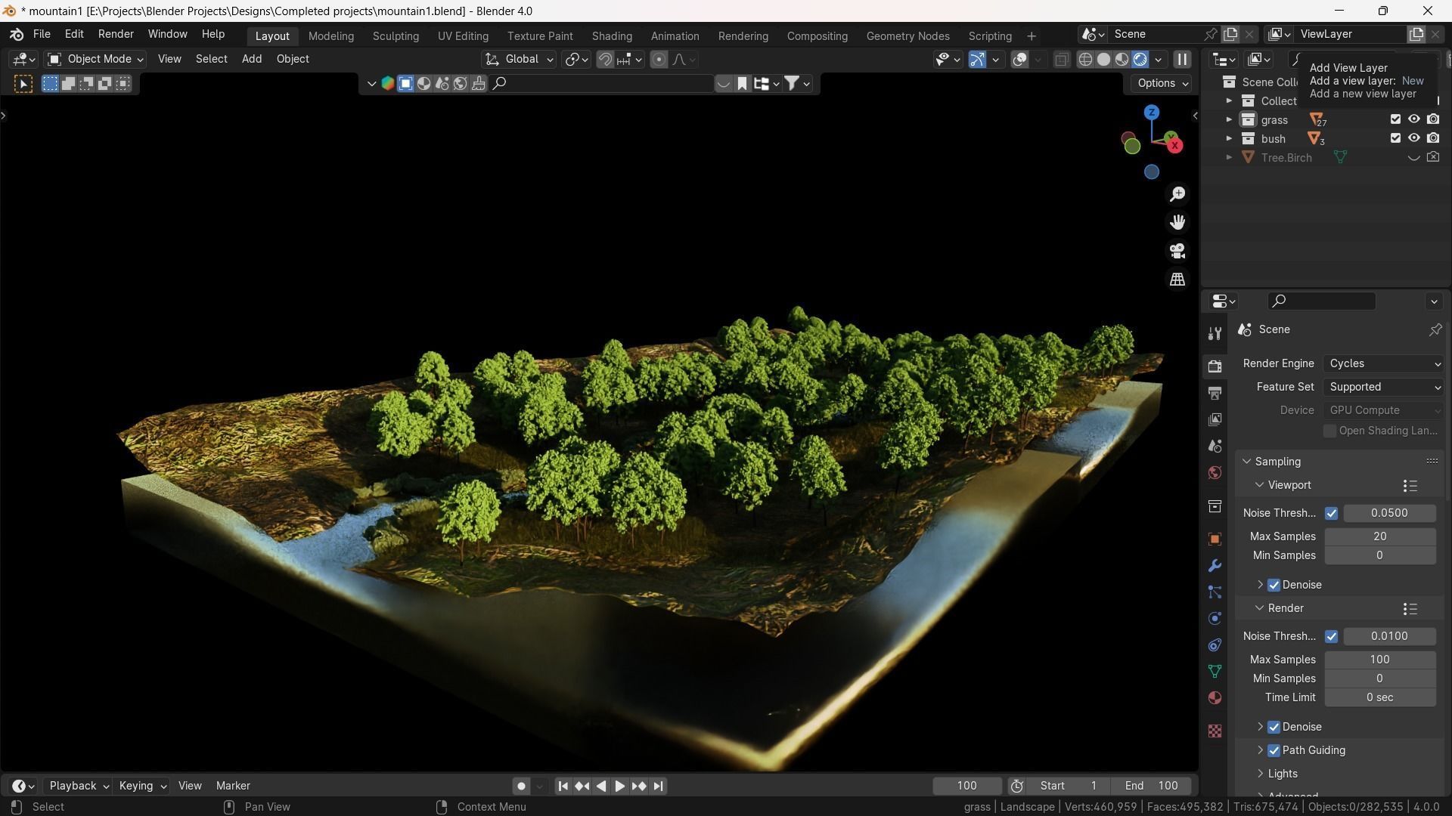This screenshot has height=816, width=1452.
Task: Open the Render properties tab
Action: [1215, 366]
